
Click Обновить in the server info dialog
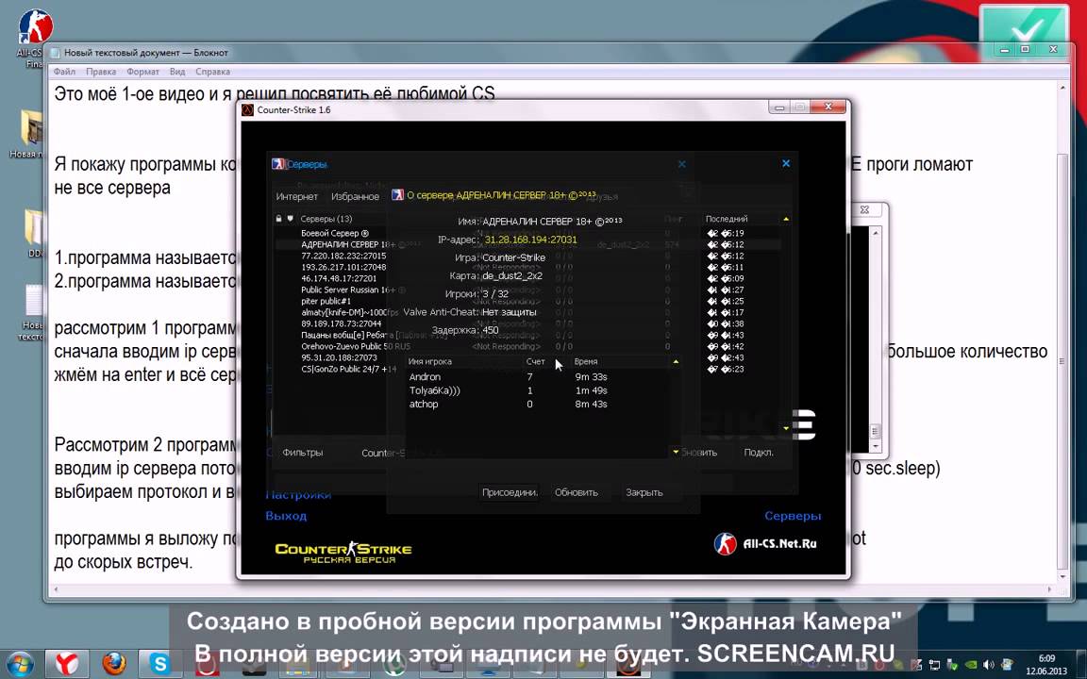click(577, 492)
